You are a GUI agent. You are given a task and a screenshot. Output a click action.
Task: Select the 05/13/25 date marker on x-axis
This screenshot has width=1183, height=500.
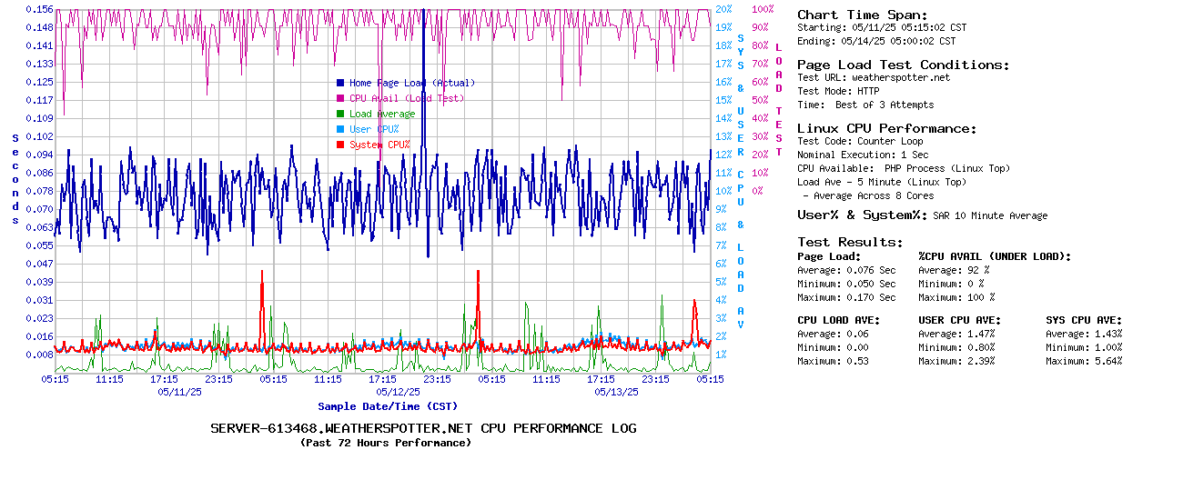click(617, 392)
